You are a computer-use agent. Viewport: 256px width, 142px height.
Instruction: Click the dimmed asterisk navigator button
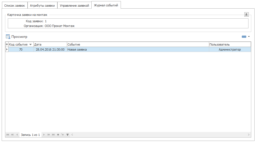[62, 135]
